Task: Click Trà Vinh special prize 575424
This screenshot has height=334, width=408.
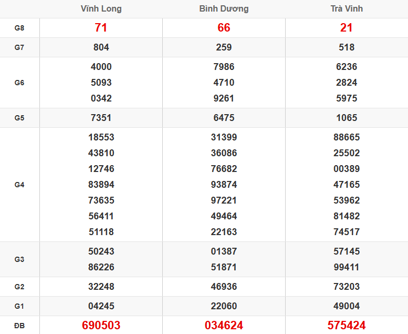Action: click(347, 326)
